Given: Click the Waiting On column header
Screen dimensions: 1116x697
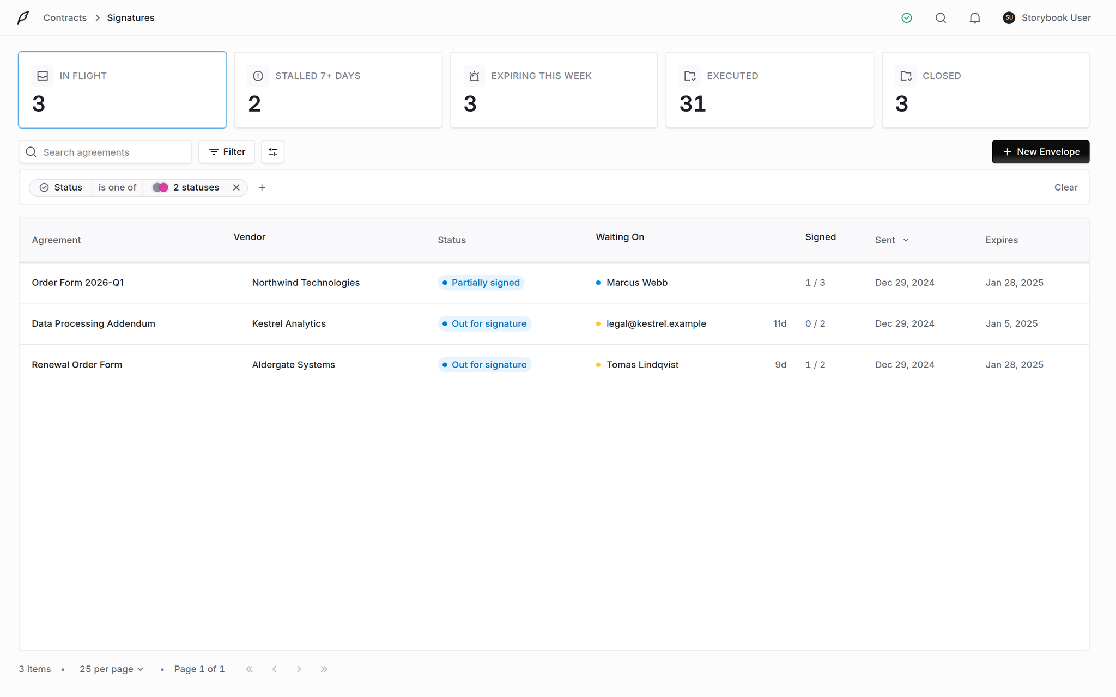Looking at the screenshot, I should tap(620, 237).
